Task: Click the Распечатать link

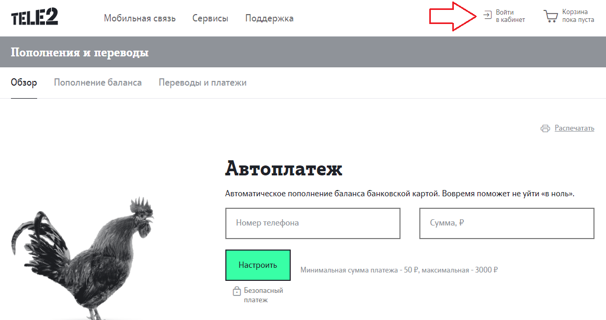Action: 574,128
